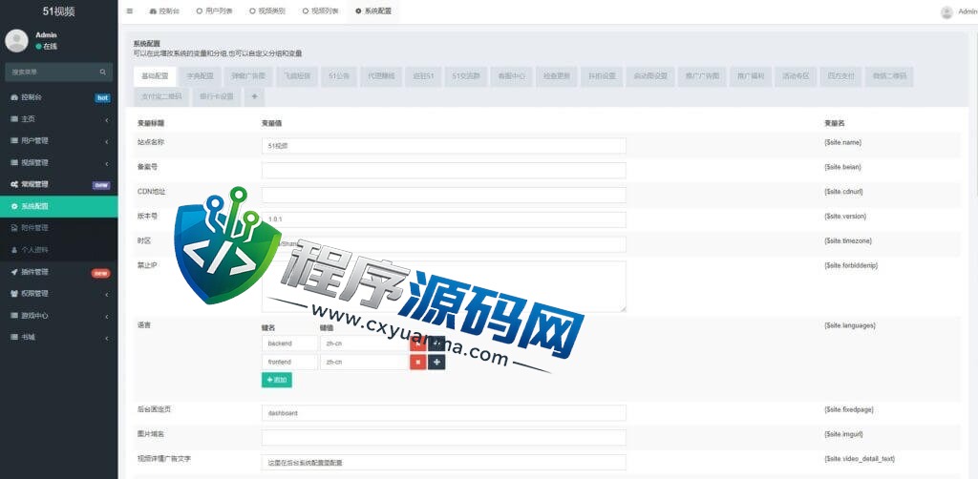Click the Admin avatar in the sidebar
The width and height of the screenshot is (978, 479).
[17, 41]
